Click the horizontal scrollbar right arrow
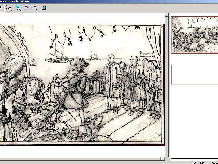 tap(163, 159)
